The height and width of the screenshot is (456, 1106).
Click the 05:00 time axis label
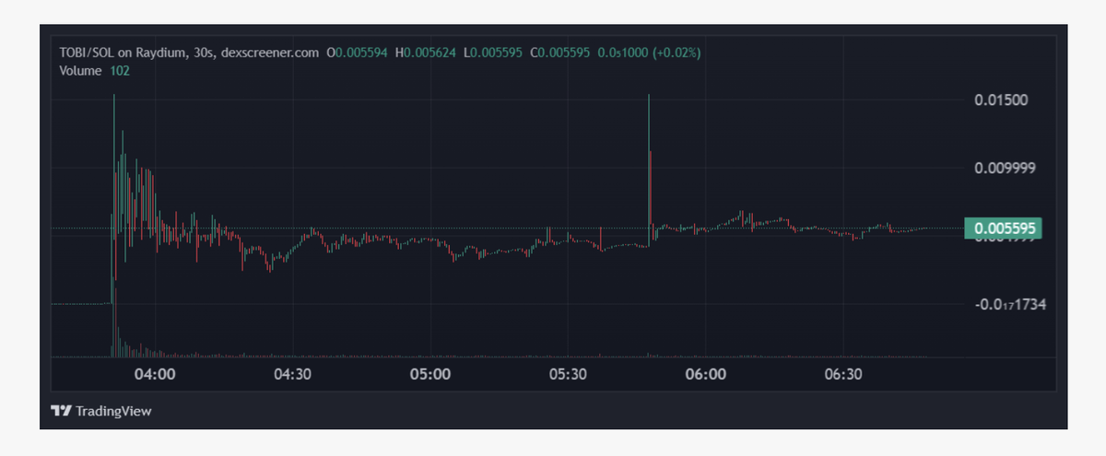point(429,374)
